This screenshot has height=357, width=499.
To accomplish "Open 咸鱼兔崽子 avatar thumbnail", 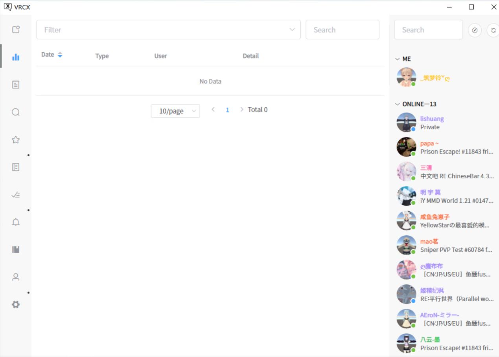I will tap(406, 221).
